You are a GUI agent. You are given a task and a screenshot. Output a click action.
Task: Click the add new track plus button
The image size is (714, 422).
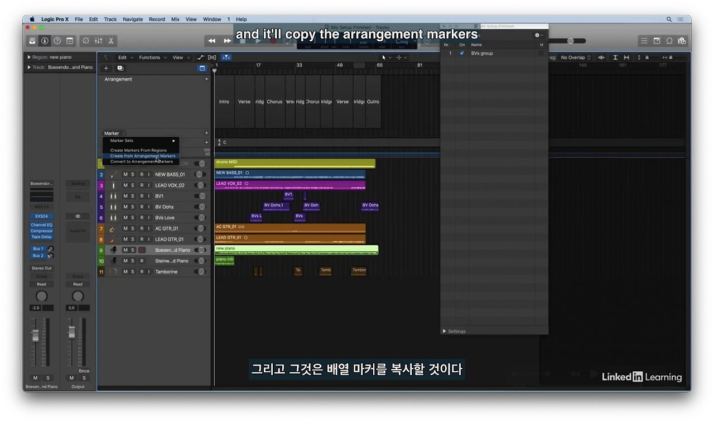106,68
